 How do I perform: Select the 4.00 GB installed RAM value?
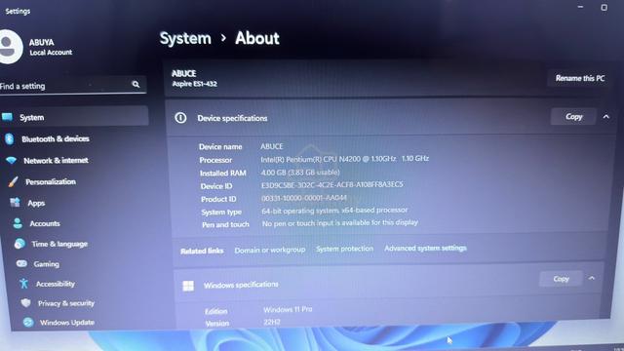click(300, 173)
